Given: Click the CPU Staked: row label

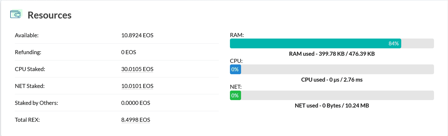Looking at the screenshot, I should click(30, 69).
